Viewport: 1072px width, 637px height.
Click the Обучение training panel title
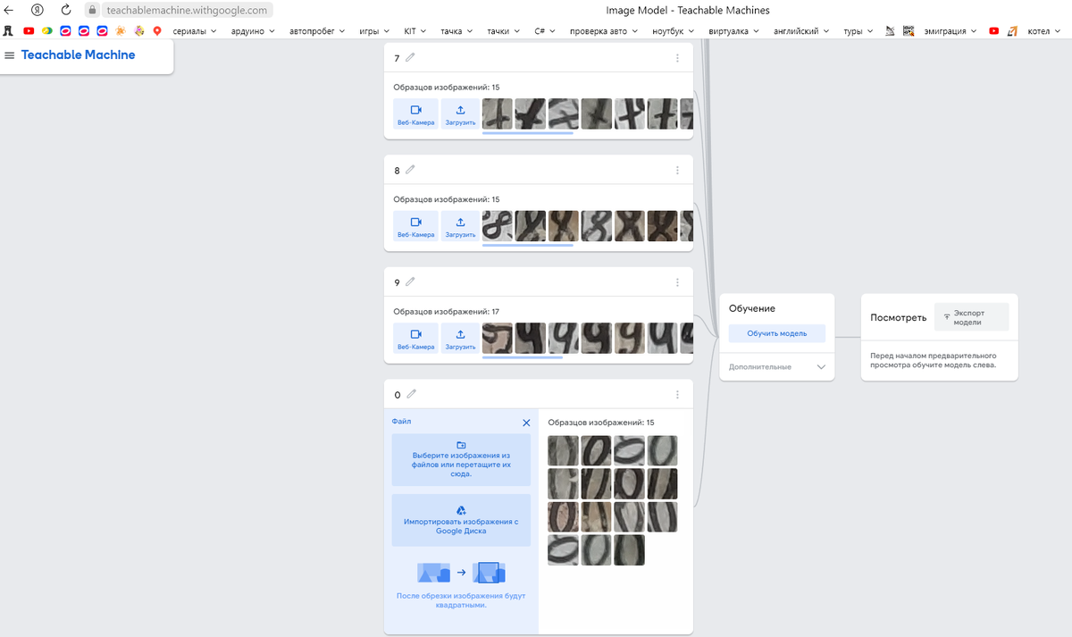pyautogui.click(x=752, y=308)
